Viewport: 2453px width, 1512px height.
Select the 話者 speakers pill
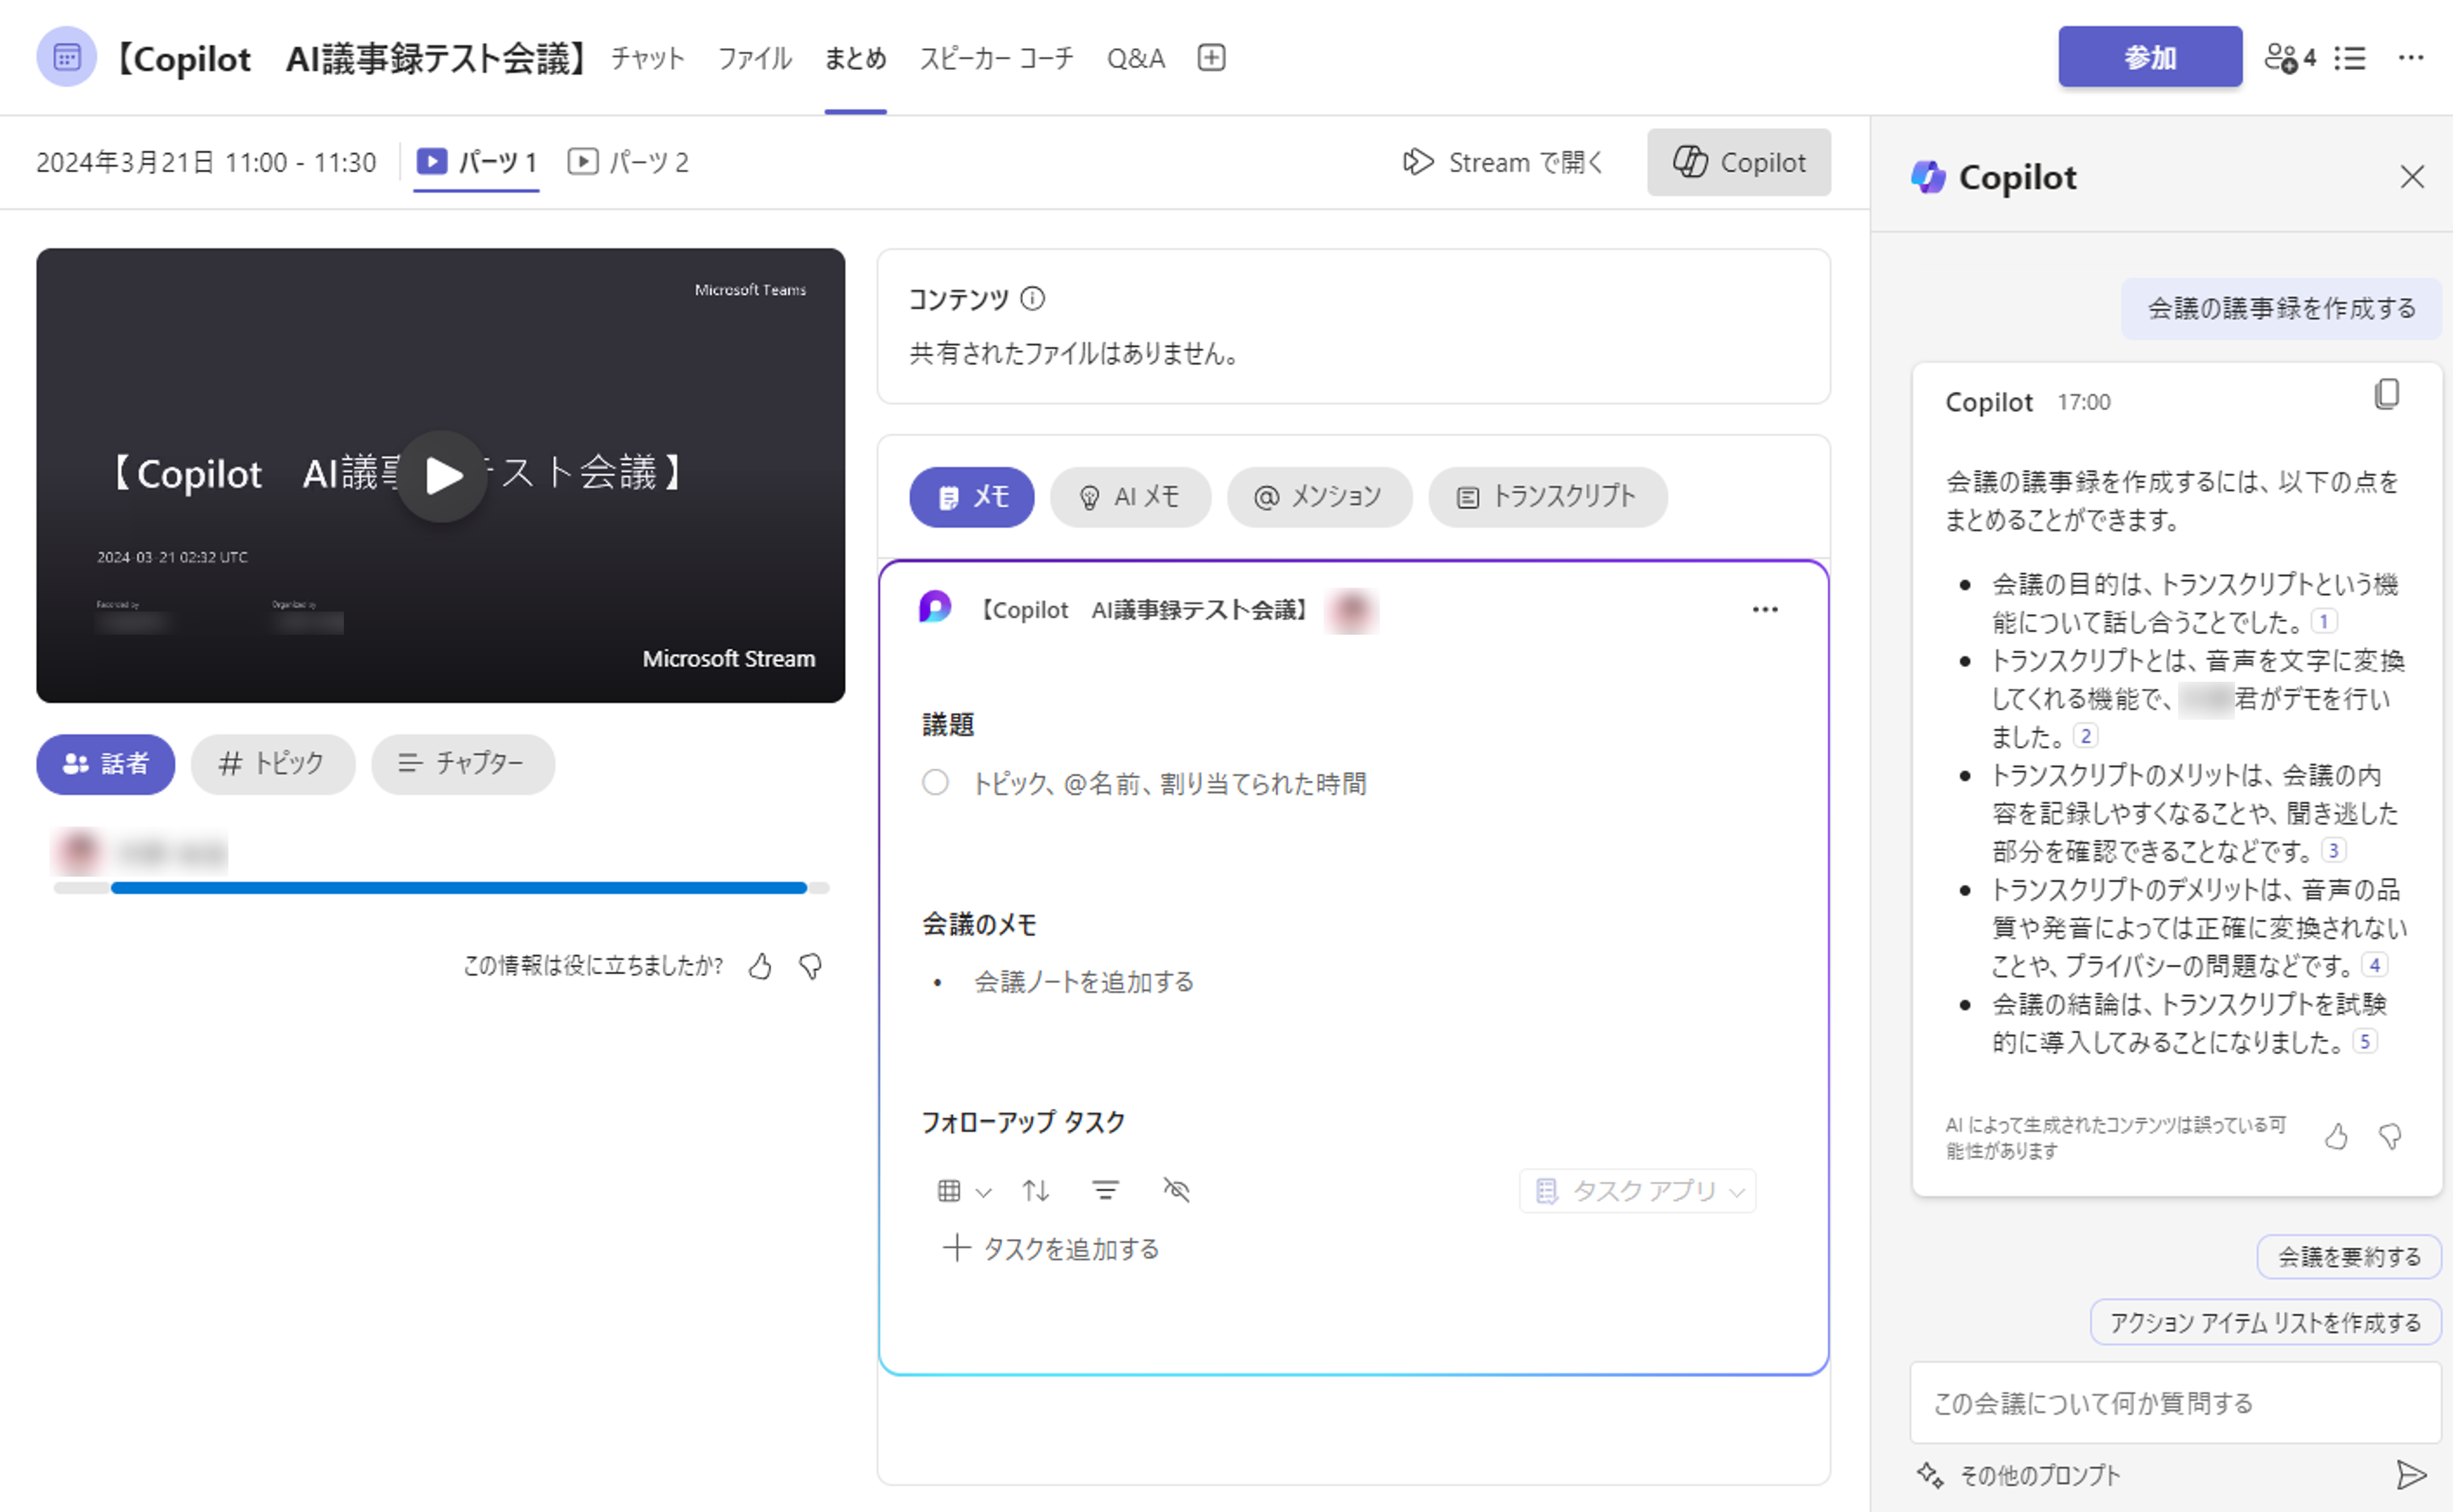[x=106, y=764]
